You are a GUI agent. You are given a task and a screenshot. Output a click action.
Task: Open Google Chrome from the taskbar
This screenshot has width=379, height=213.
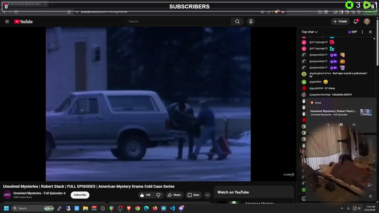coord(138,208)
